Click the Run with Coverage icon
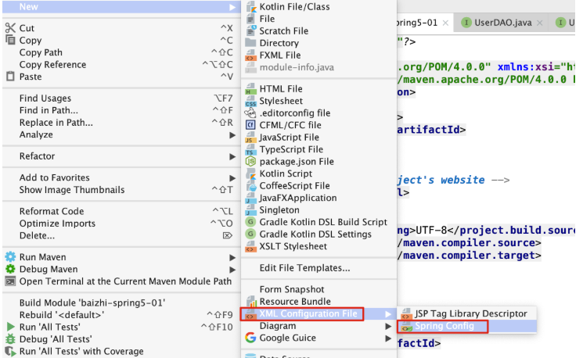The image size is (583, 358). (10, 351)
